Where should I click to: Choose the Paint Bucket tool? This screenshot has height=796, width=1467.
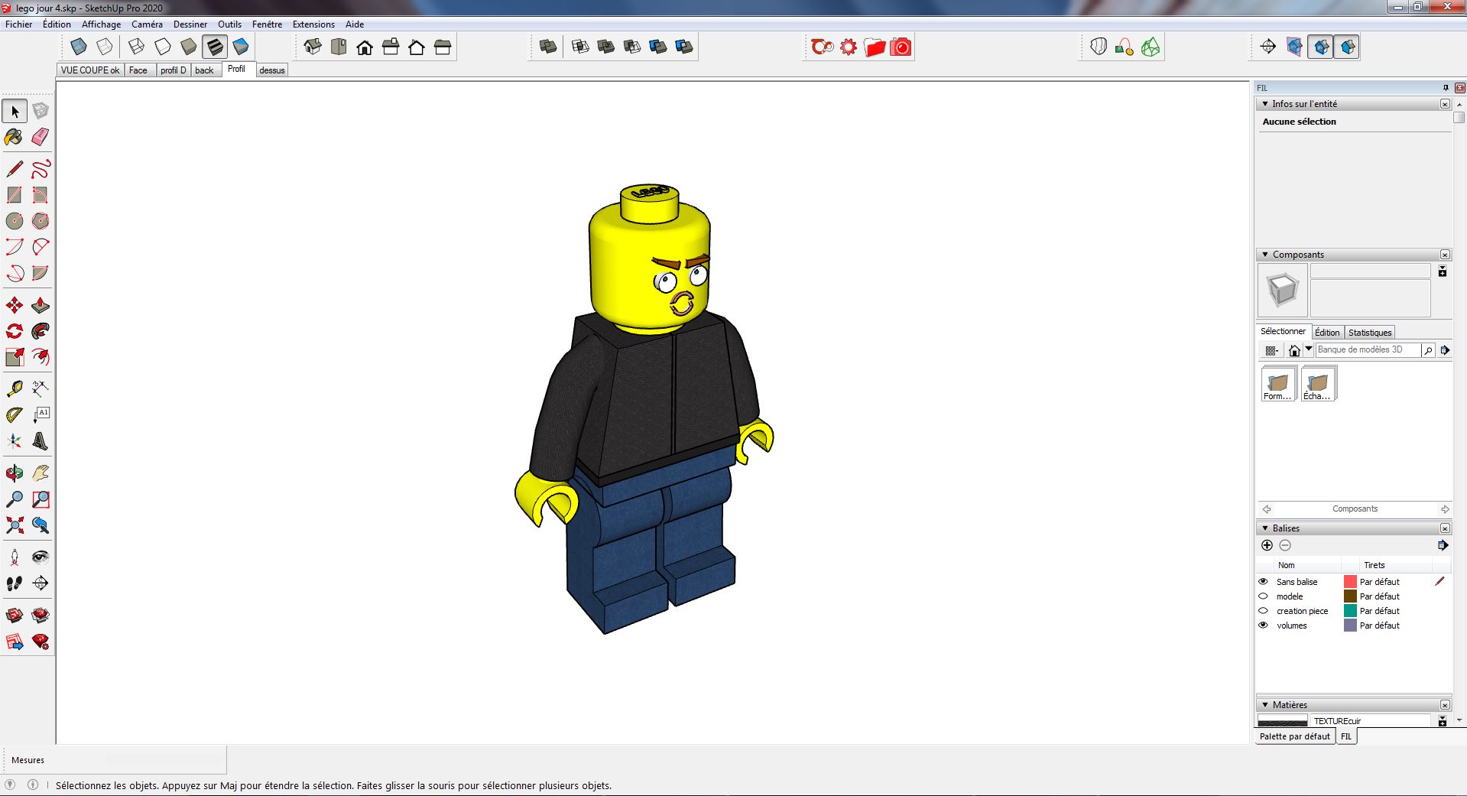(15, 137)
